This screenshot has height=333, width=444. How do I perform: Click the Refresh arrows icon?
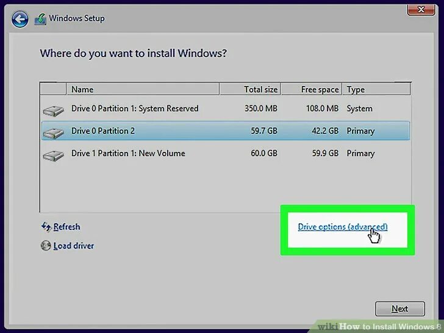(46, 226)
